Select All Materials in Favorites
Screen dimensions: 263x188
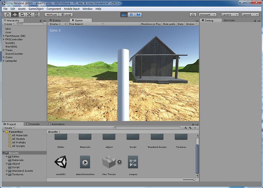(20, 135)
